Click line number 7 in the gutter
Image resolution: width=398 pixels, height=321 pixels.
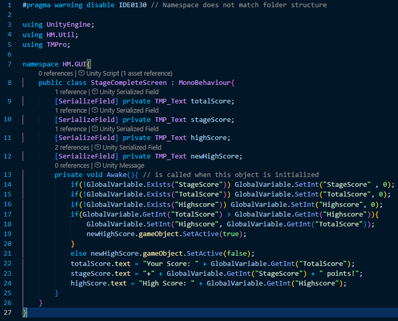click(x=10, y=64)
